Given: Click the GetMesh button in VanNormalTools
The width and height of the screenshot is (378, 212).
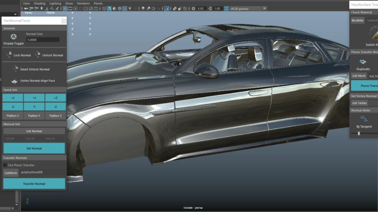Looking at the screenshot, I should coord(11,173).
